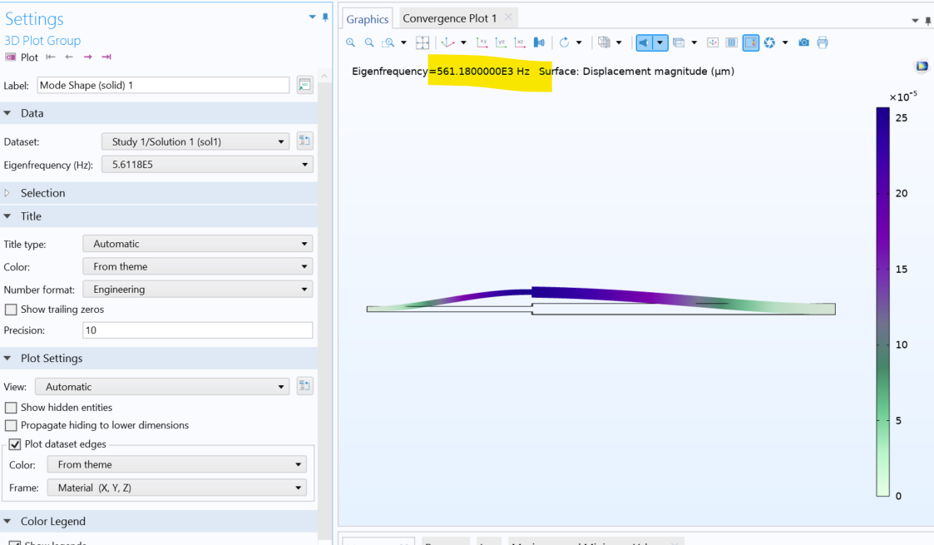Enable the Show trailing zeros checkbox

pos(11,310)
